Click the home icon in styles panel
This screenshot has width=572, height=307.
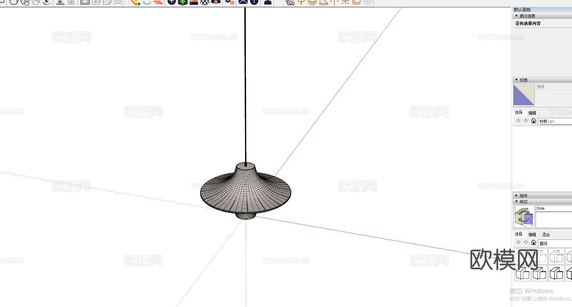[x=533, y=242]
